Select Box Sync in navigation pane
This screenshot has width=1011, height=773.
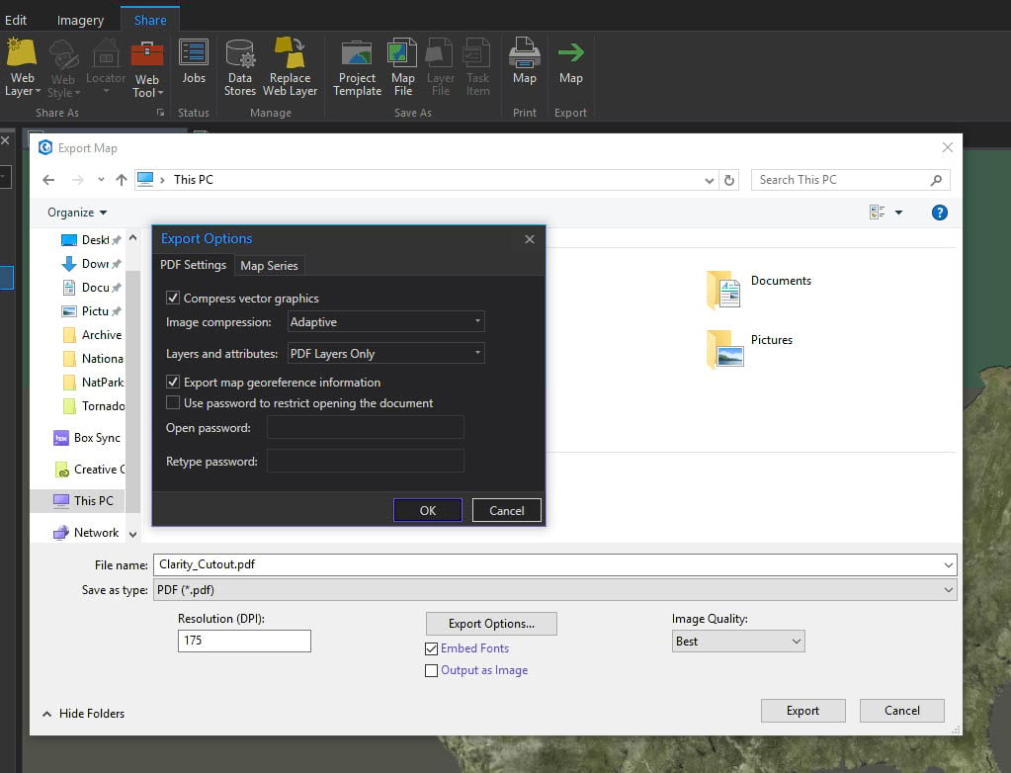tap(86, 438)
